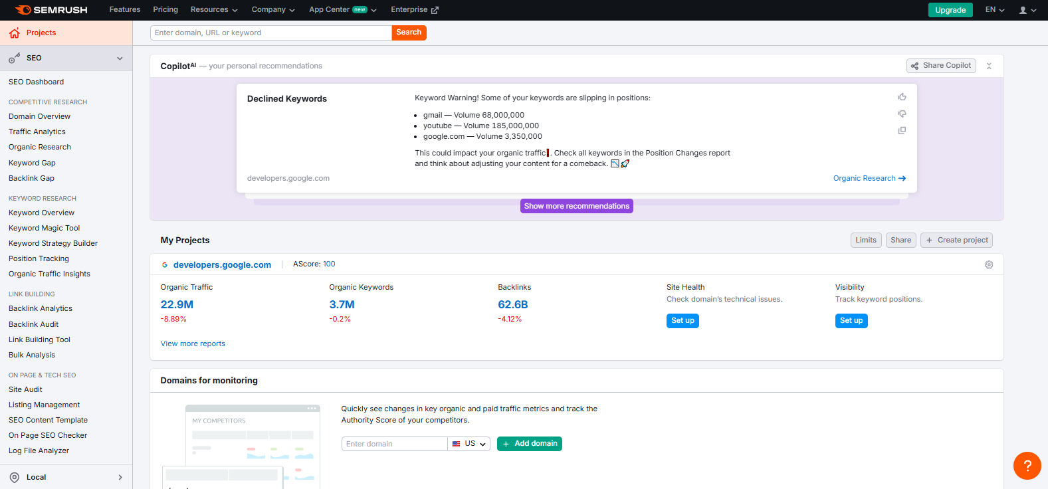The height and width of the screenshot is (489, 1048).
Task: Click View more reports link
Action: point(193,343)
